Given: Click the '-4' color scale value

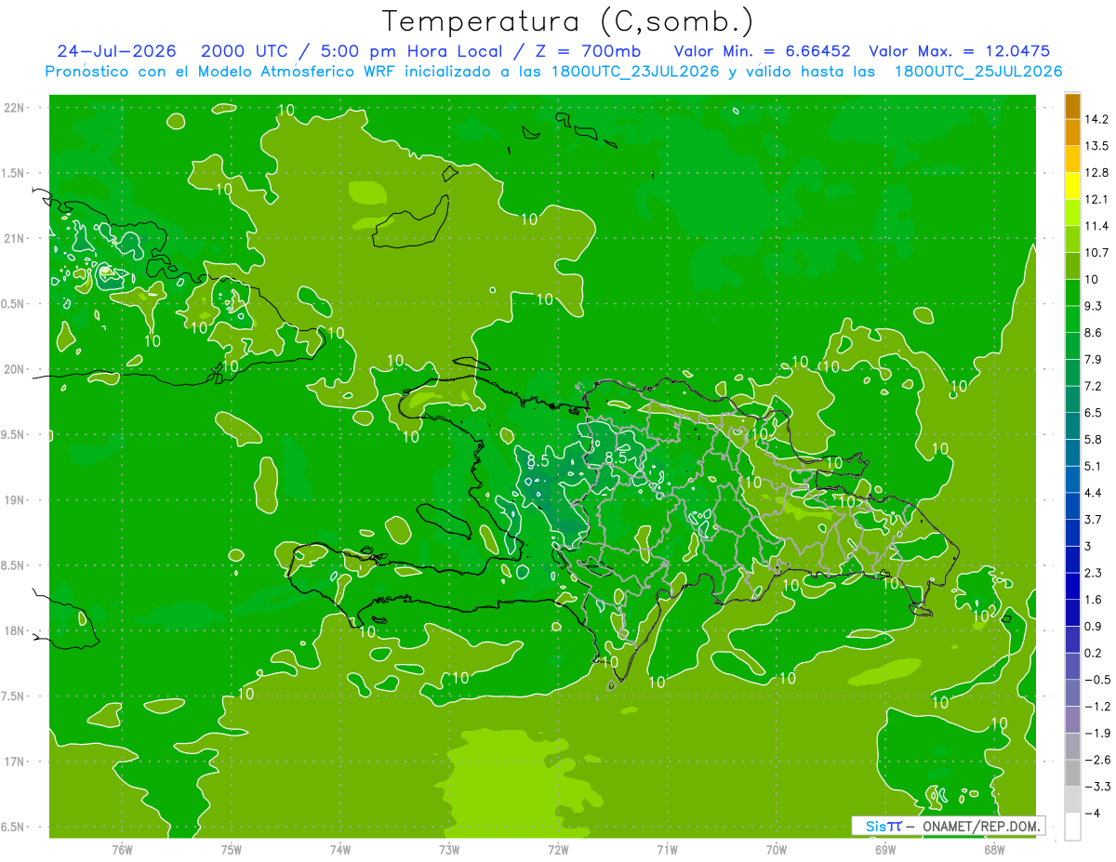Looking at the screenshot, I should (x=1092, y=813).
